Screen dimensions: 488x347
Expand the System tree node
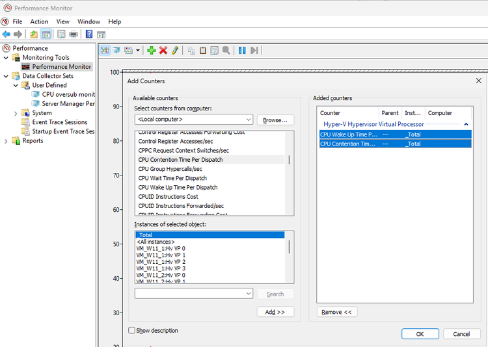[x=16, y=113]
